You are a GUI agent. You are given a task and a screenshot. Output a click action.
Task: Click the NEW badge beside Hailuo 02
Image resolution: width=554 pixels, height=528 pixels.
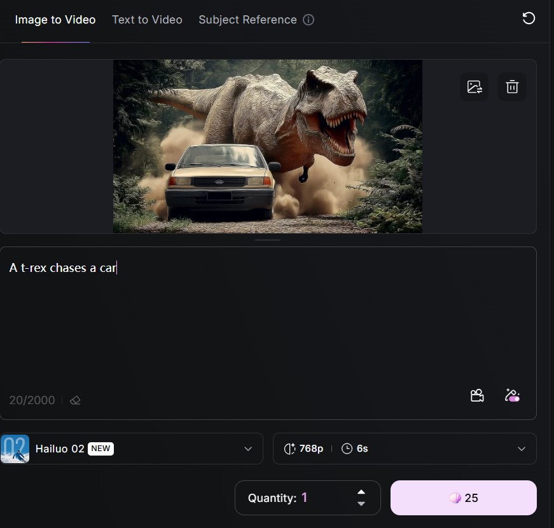100,449
